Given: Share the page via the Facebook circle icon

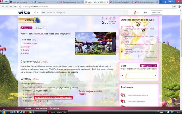Looking at the screenshot, I should click(102, 18).
